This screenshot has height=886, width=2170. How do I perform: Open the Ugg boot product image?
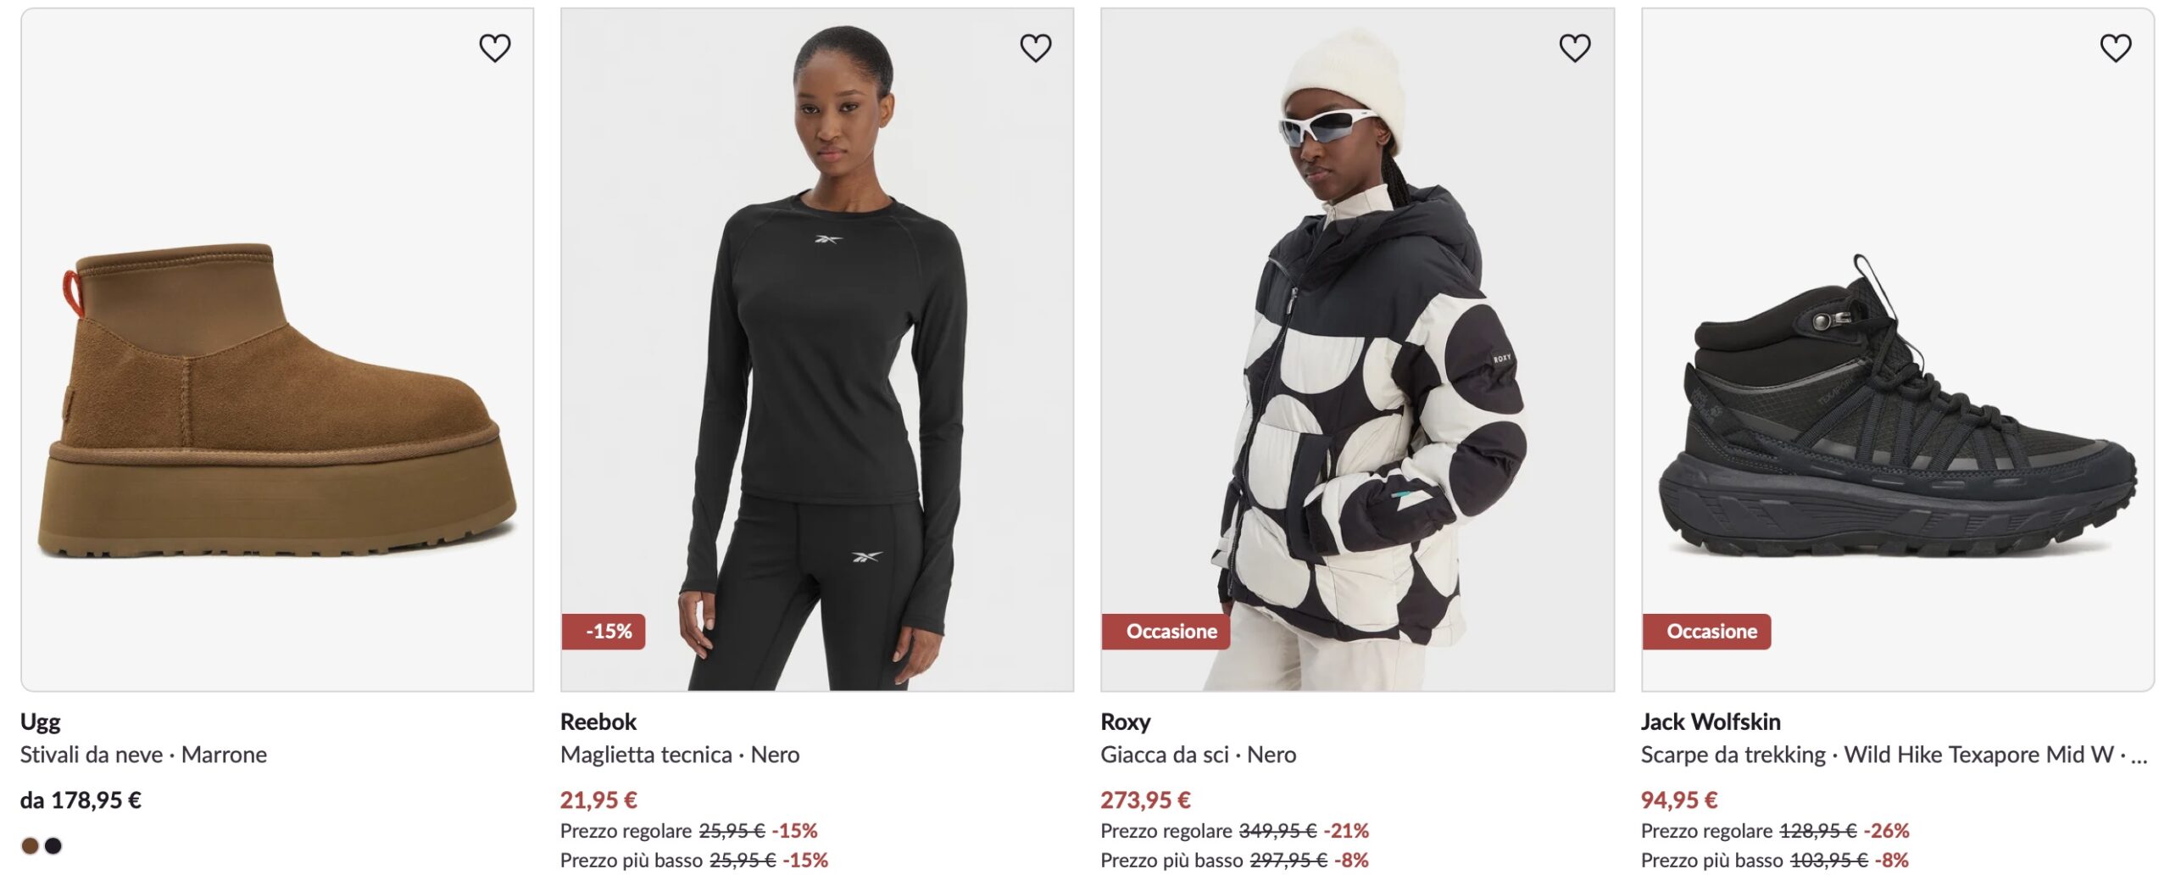click(x=277, y=349)
